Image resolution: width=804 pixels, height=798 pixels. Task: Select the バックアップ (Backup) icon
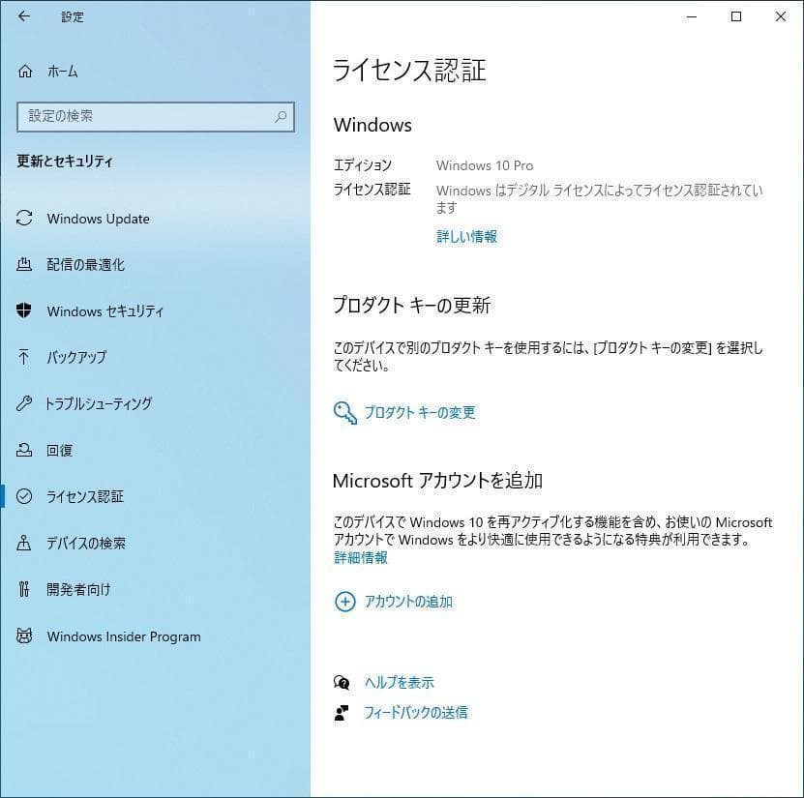(x=23, y=357)
